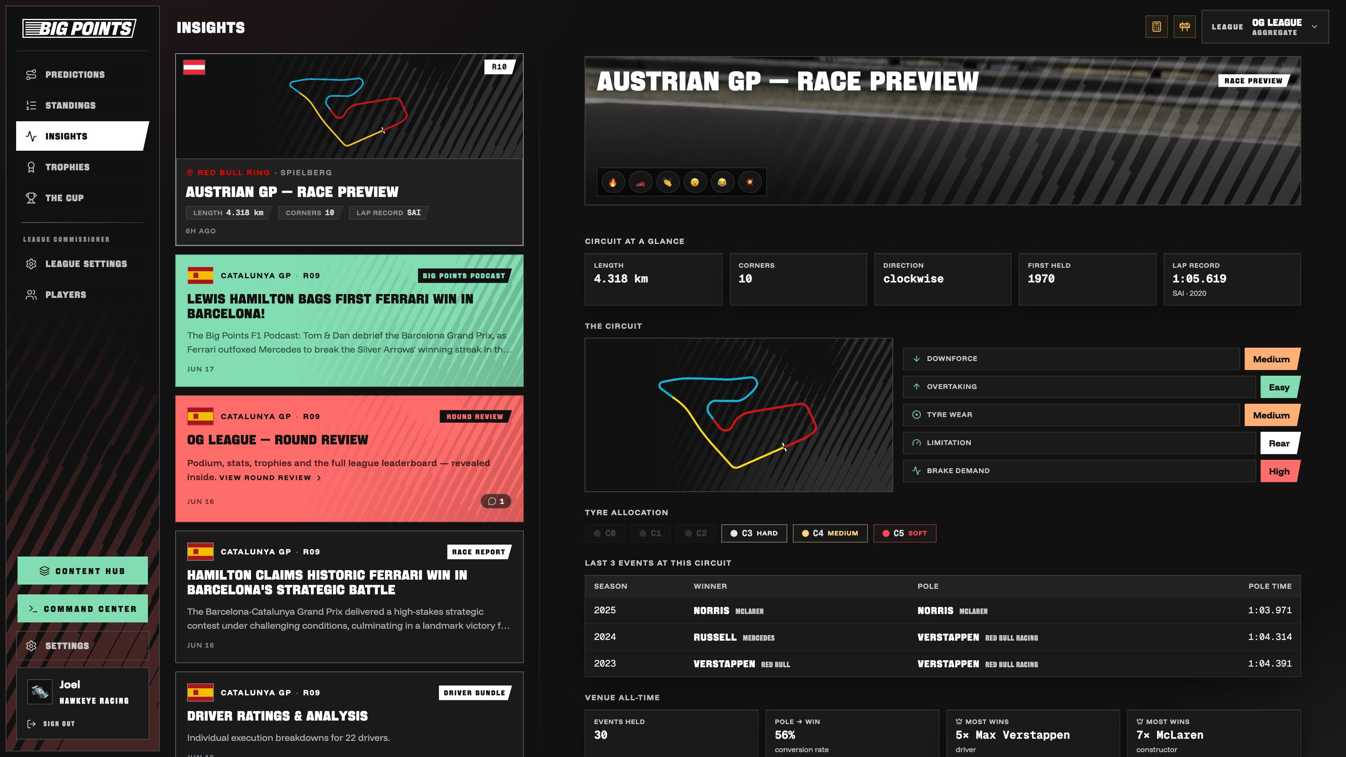Click the Events Held value 30
The height and width of the screenshot is (757, 1346).
click(x=600, y=735)
